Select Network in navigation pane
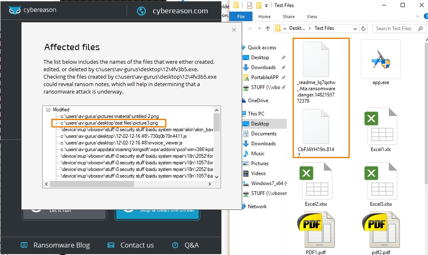 click(257, 207)
